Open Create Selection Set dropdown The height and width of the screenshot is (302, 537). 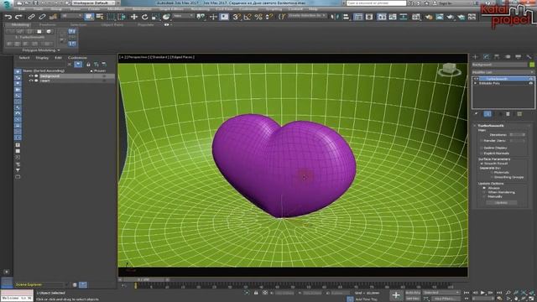tap(307, 16)
